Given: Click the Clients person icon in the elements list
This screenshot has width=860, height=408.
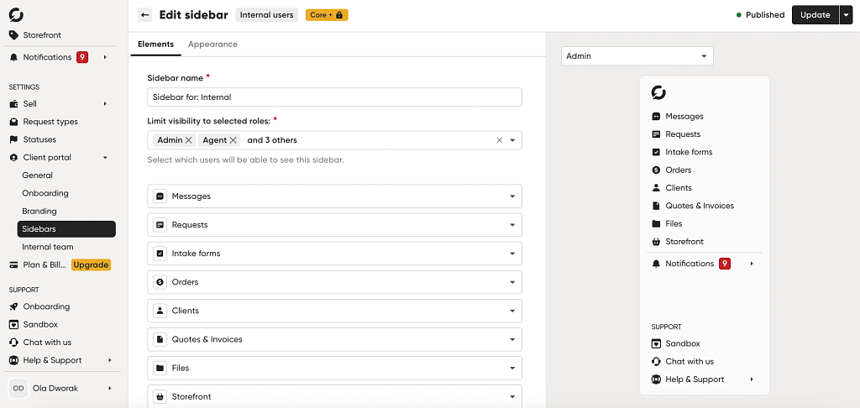Looking at the screenshot, I should pyautogui.click(x=160, y=311).
